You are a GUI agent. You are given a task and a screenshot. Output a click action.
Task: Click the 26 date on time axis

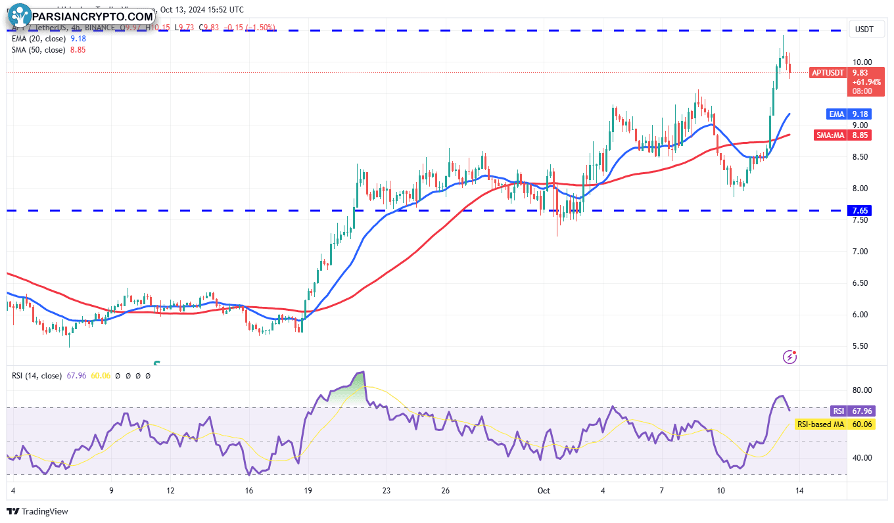445,491
